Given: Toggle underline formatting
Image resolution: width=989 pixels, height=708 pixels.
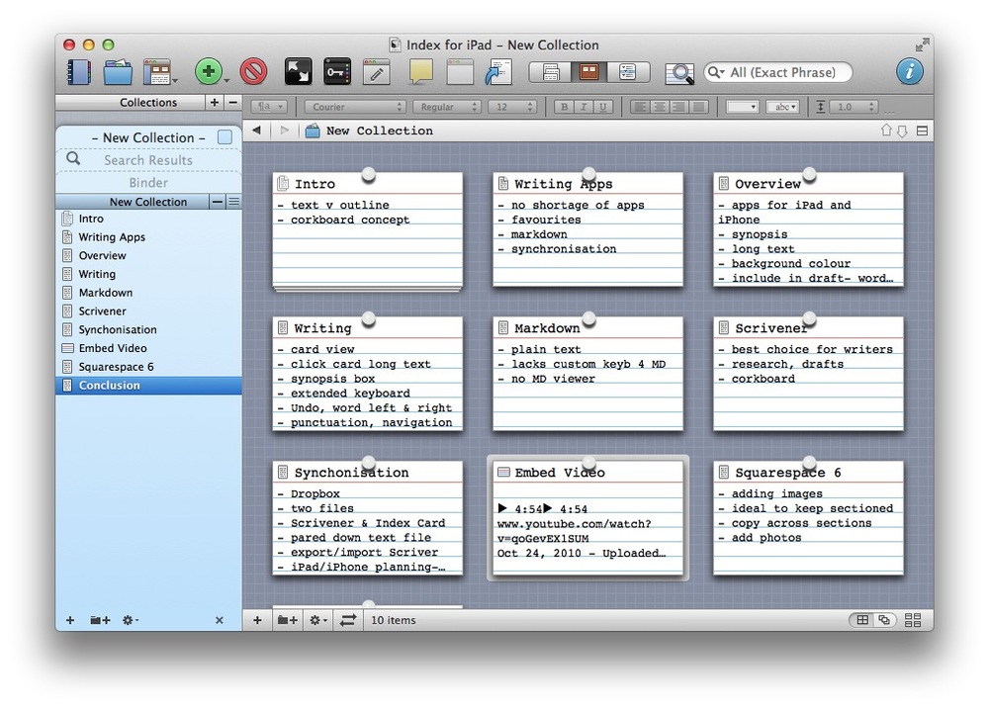Looking at the screenshot, I should click(x=603, y=107).
